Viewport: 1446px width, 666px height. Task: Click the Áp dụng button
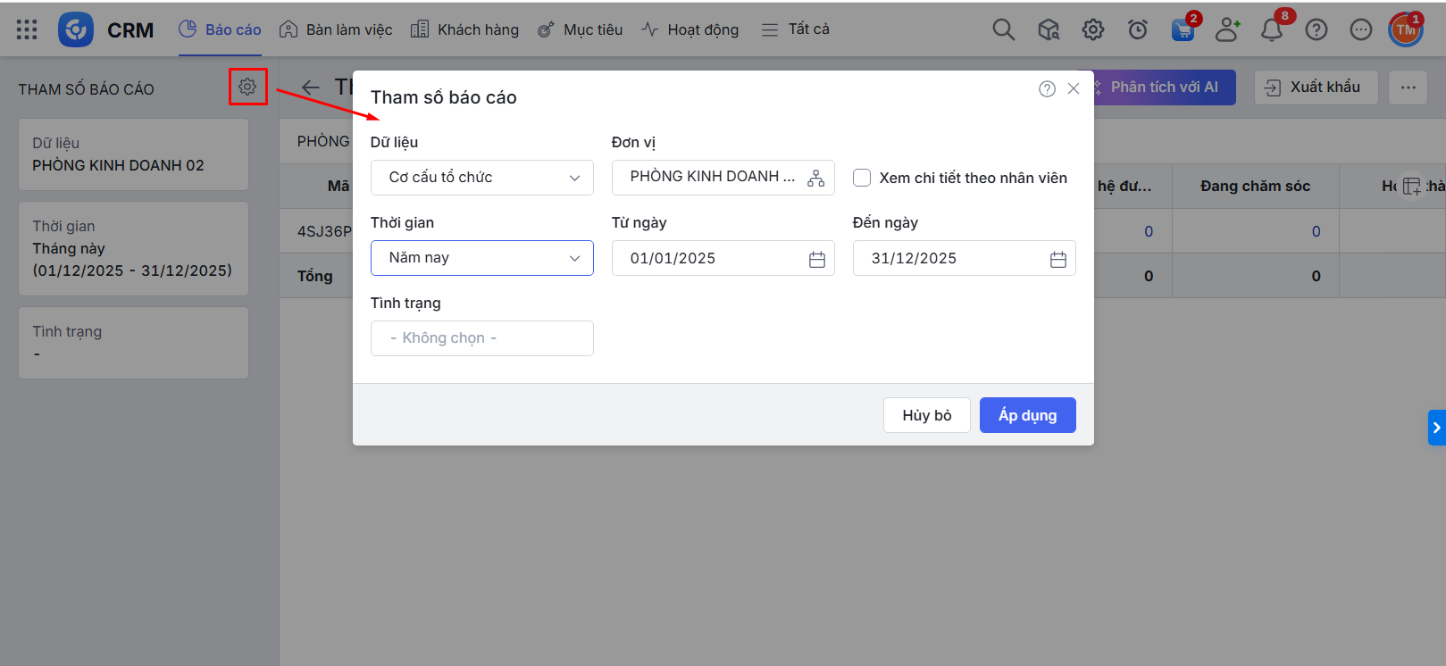click(1027, 415)
